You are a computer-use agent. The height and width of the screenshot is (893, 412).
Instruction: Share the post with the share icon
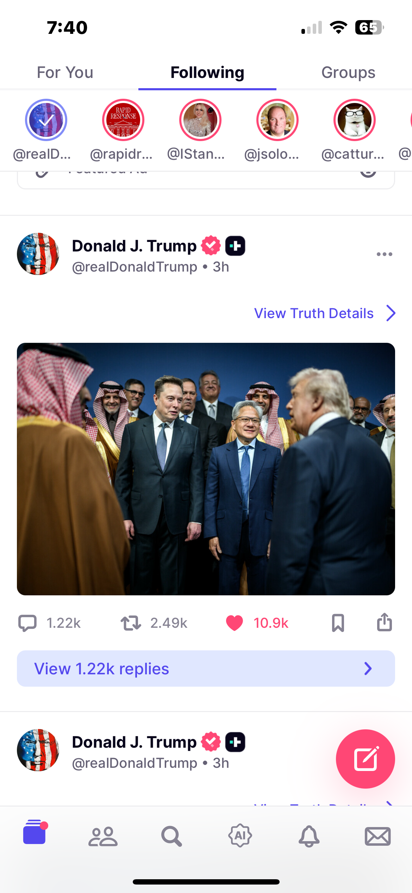[x=384, y=622]
